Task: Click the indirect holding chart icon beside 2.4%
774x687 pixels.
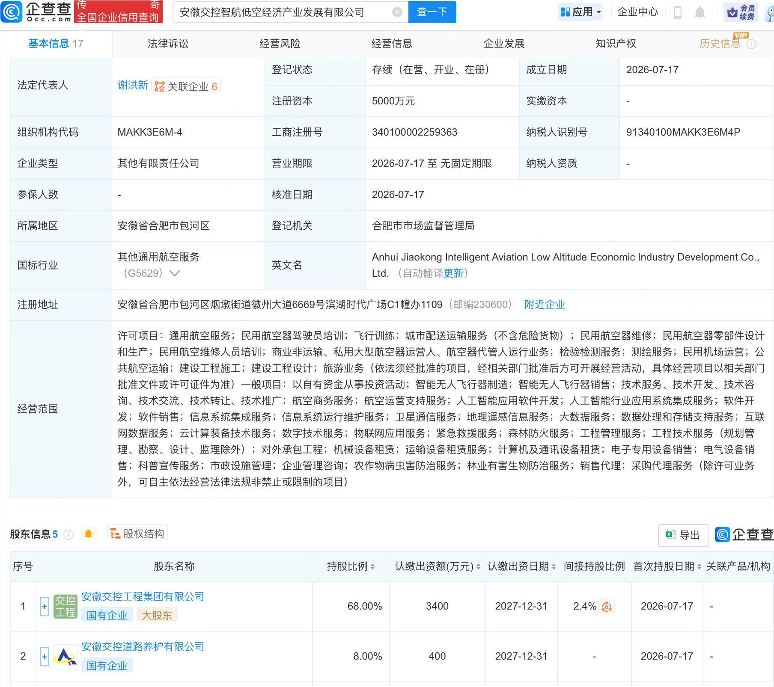Action: (607, 606)
